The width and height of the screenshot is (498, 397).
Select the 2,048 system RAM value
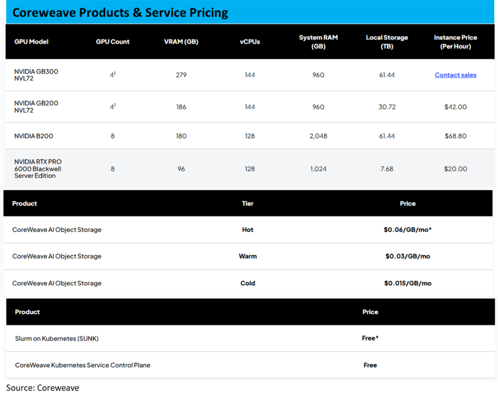tap(318, 136)
